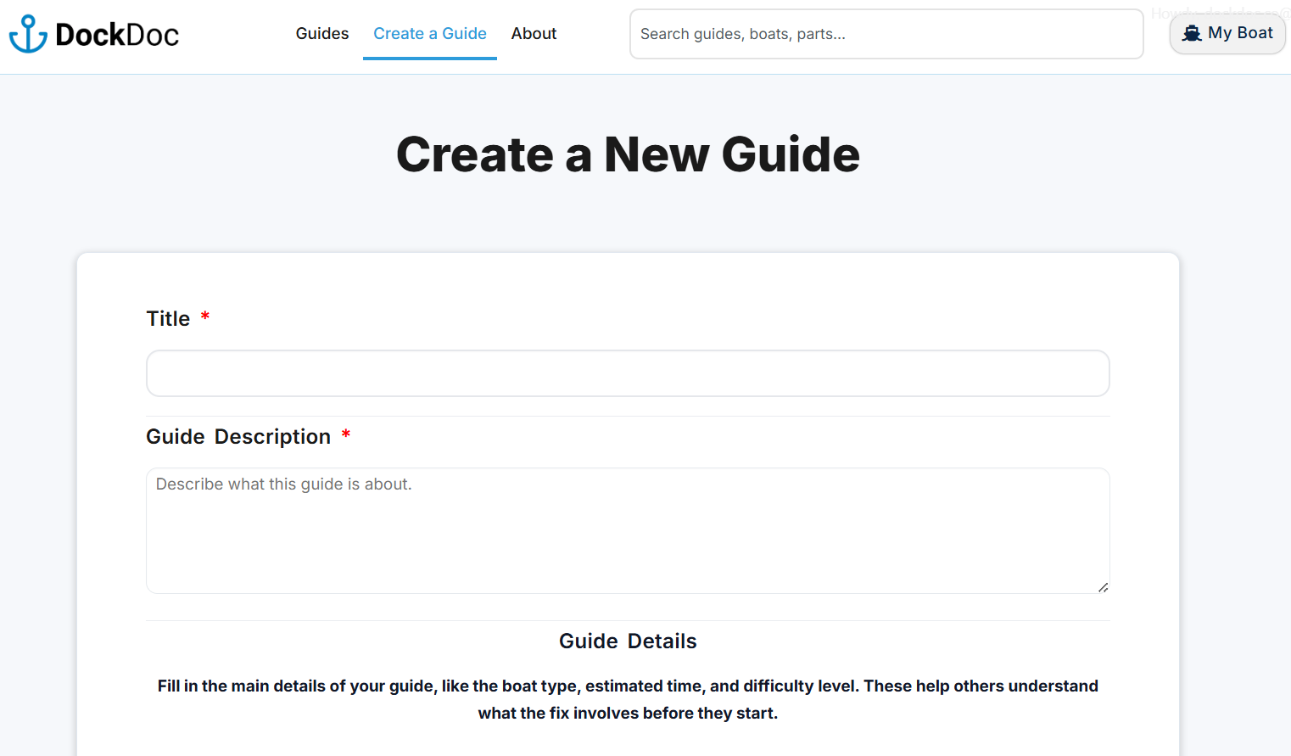Viewport: 1291px width, 756px height.
Task: Focus the Guide Description text area
Action: (x=628, y=530)
